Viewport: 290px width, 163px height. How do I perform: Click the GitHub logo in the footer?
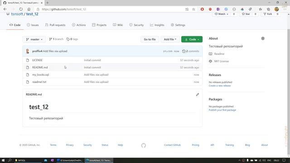point(144,145)
